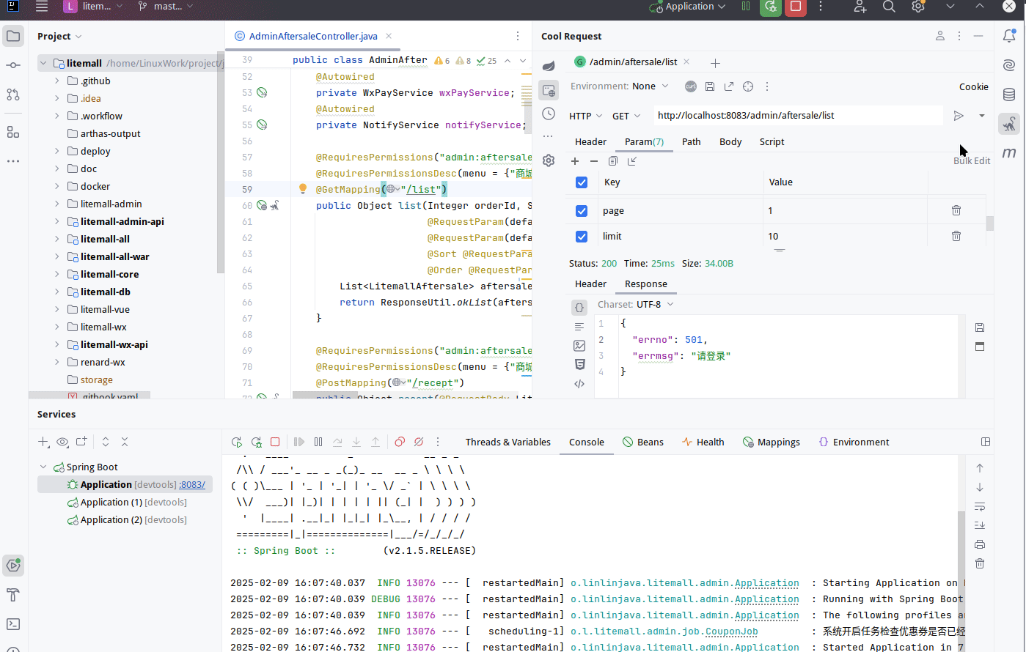
Task: Open the Notifications bell icon
Action: click(x=1010, y=36)
